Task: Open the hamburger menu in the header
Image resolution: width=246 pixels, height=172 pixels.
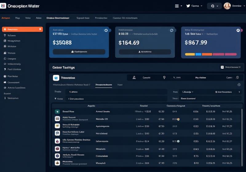Action: pyautogui.click(x=177, y=6)
